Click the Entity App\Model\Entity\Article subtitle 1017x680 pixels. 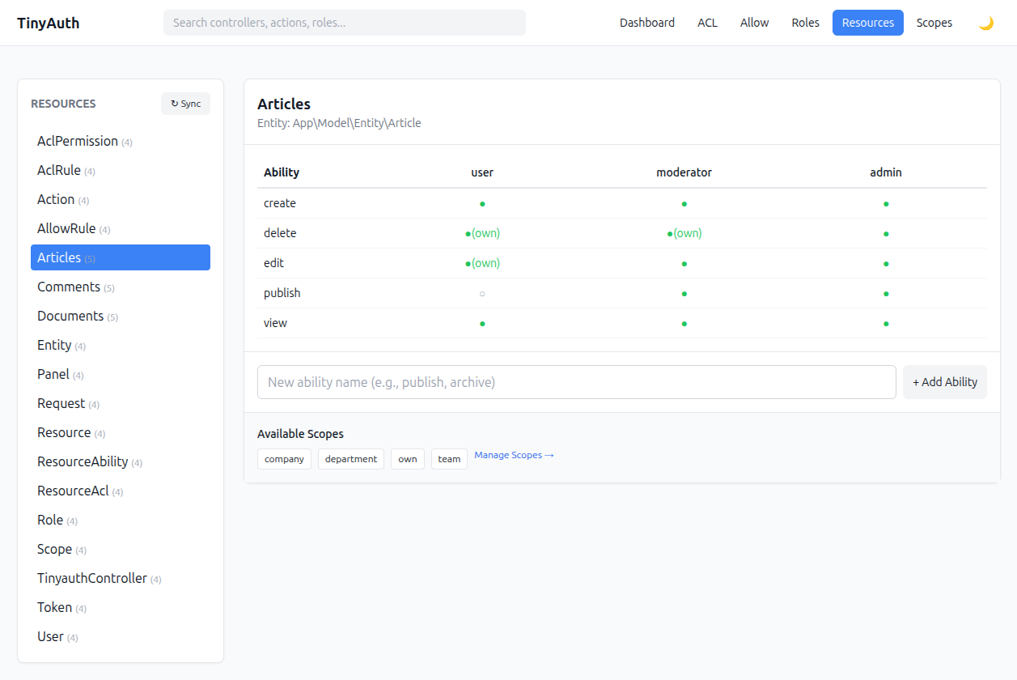pos(339,123)
